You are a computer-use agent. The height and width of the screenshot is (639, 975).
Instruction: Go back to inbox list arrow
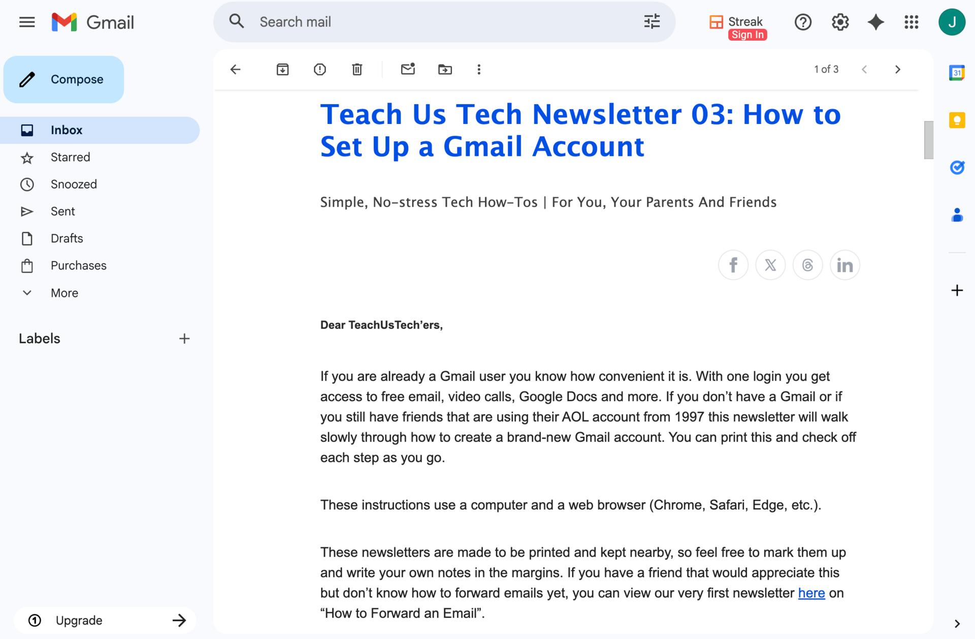click(x=235, y=70)
